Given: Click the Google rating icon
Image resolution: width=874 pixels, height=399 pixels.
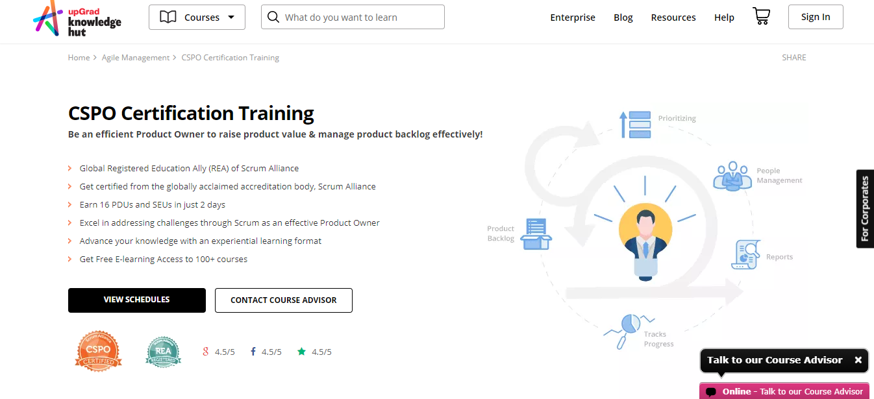Looking at the screenshot, I should (x=206, y=352).
